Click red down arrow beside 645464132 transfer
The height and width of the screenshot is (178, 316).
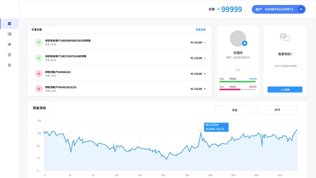(x=204, y=74)
